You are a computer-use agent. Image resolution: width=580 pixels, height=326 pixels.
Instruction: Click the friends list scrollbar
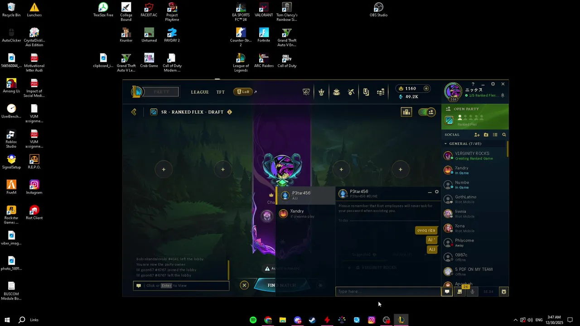click(x=507, y=149)
